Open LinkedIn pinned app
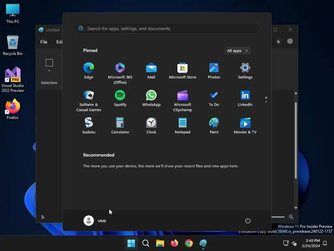Image resolution: width=334 pixels, height=251 pixels. 245,98
